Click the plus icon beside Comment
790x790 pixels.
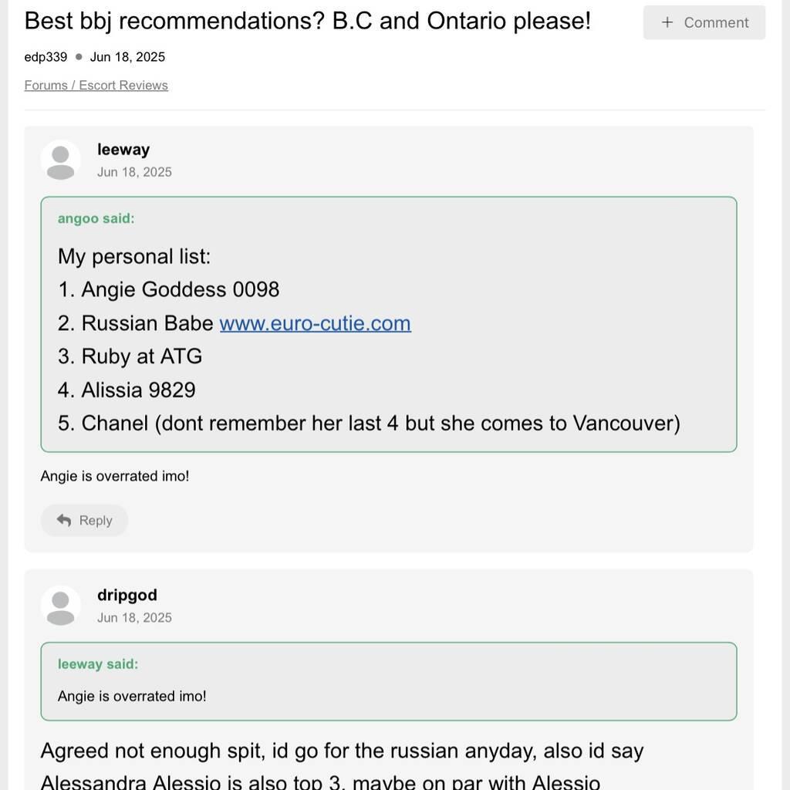click(667, 22)
